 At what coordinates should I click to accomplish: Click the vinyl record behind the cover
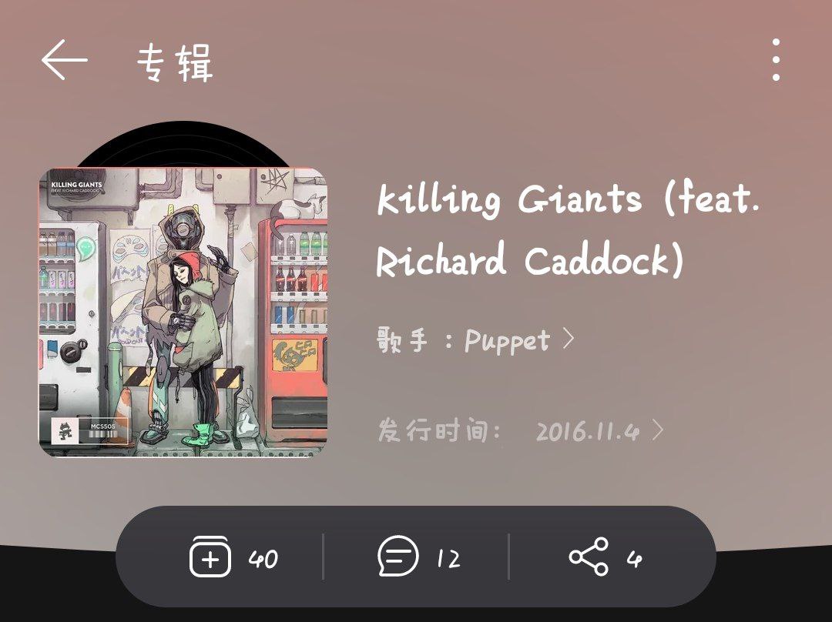[x=183, y=144]
